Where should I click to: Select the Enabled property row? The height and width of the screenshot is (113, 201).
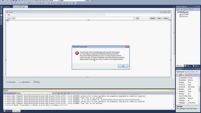click(x=187, y=82)
